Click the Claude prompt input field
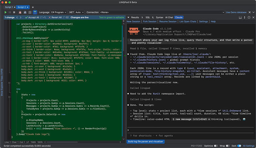This screenshot has height=148, width=256. point(191,130)
